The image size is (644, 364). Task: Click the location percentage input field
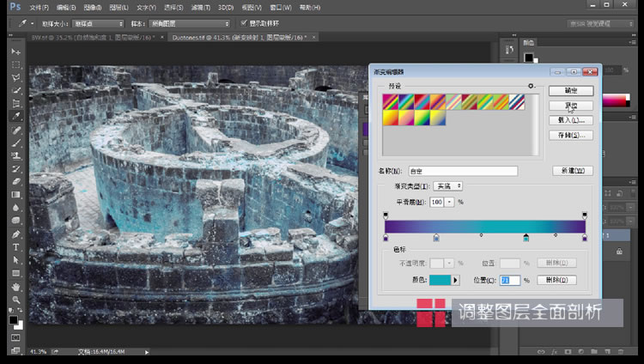click(510, 280)
